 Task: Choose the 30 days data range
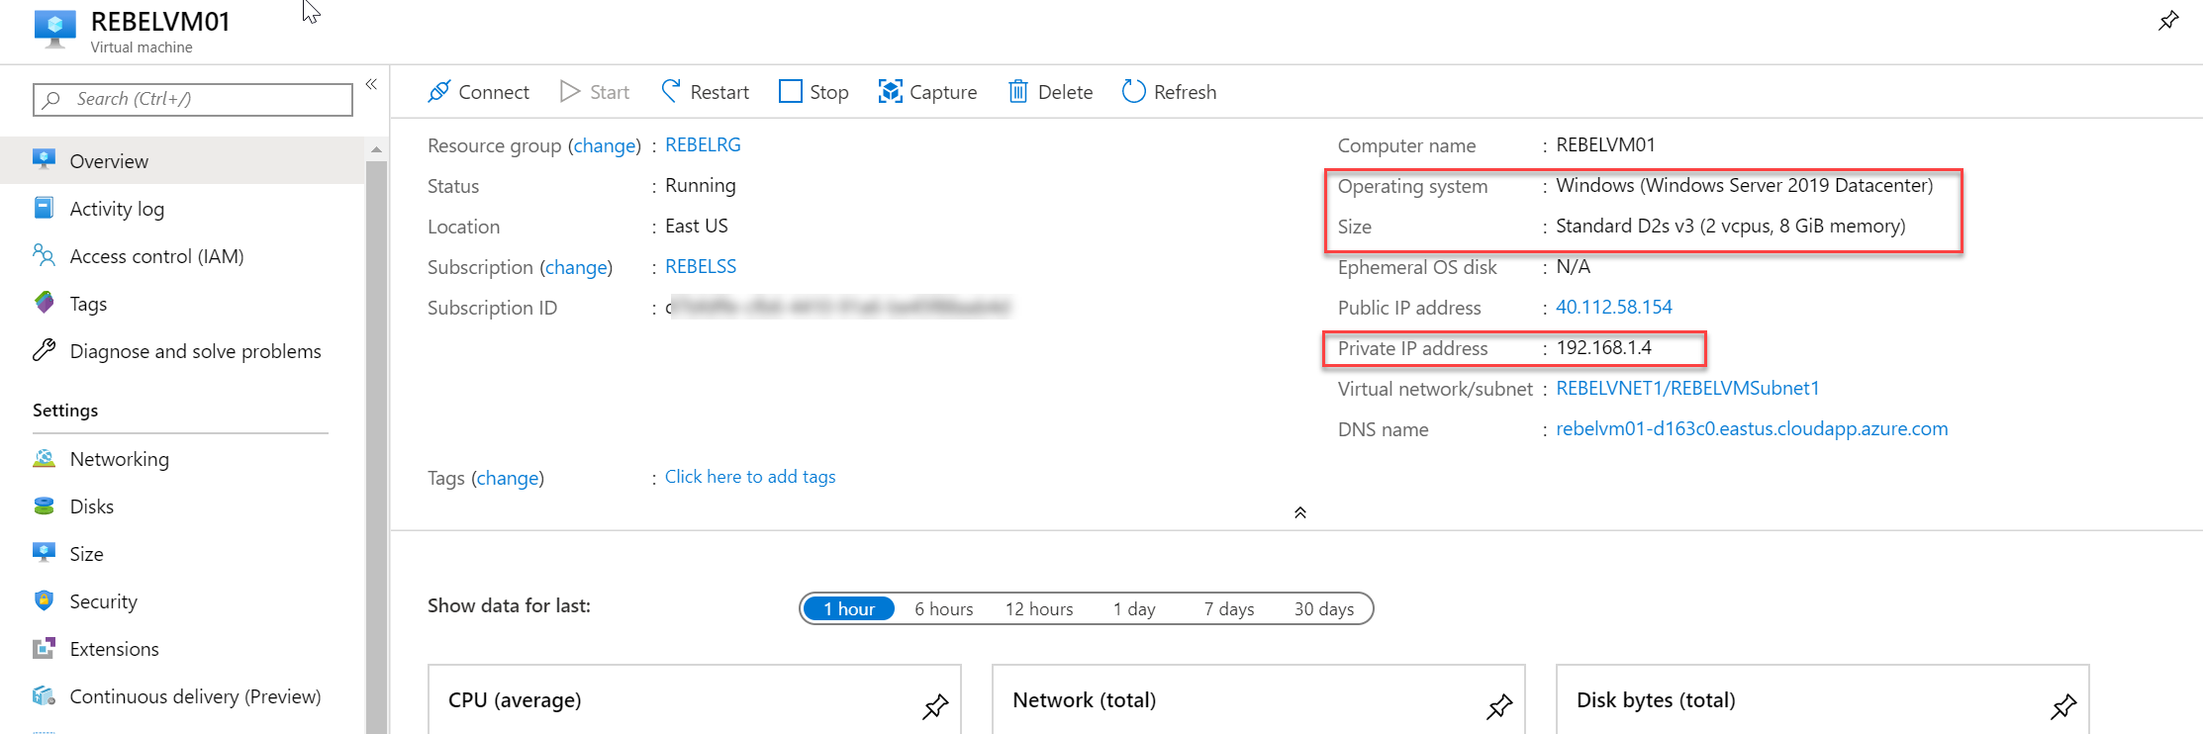coord(1323,609)
